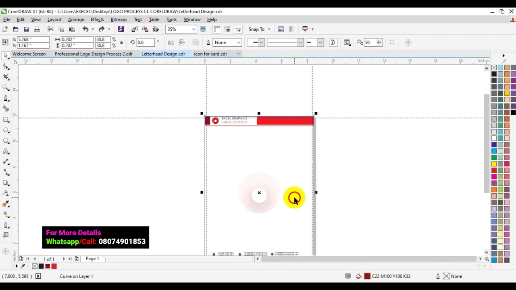Open the Wrap text options icon
The image size is (516, 290).
pos(347,42)
